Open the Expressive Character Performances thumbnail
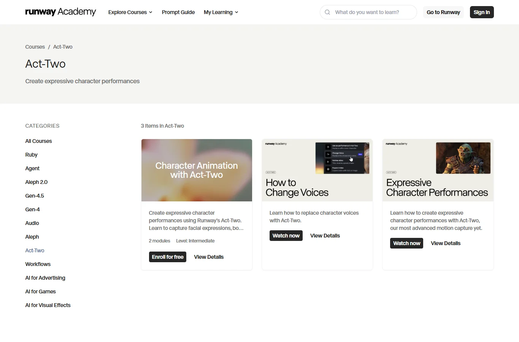The image size is (519, 342). [438, 170]
